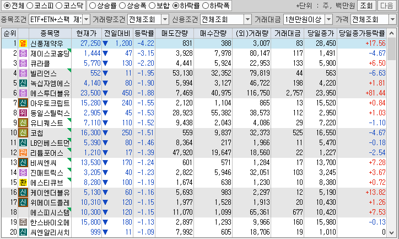This screenshot has height=239, width=399.
Task: Click the 신 badge beside 케이엔더블유
Action: coord(23,193)
